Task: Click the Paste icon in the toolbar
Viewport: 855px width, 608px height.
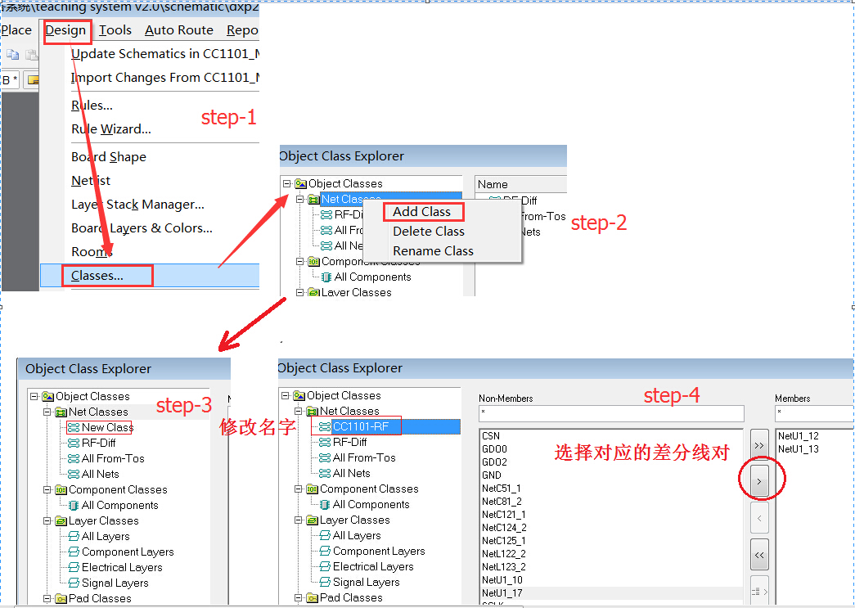Action: [x=31, y=55]
